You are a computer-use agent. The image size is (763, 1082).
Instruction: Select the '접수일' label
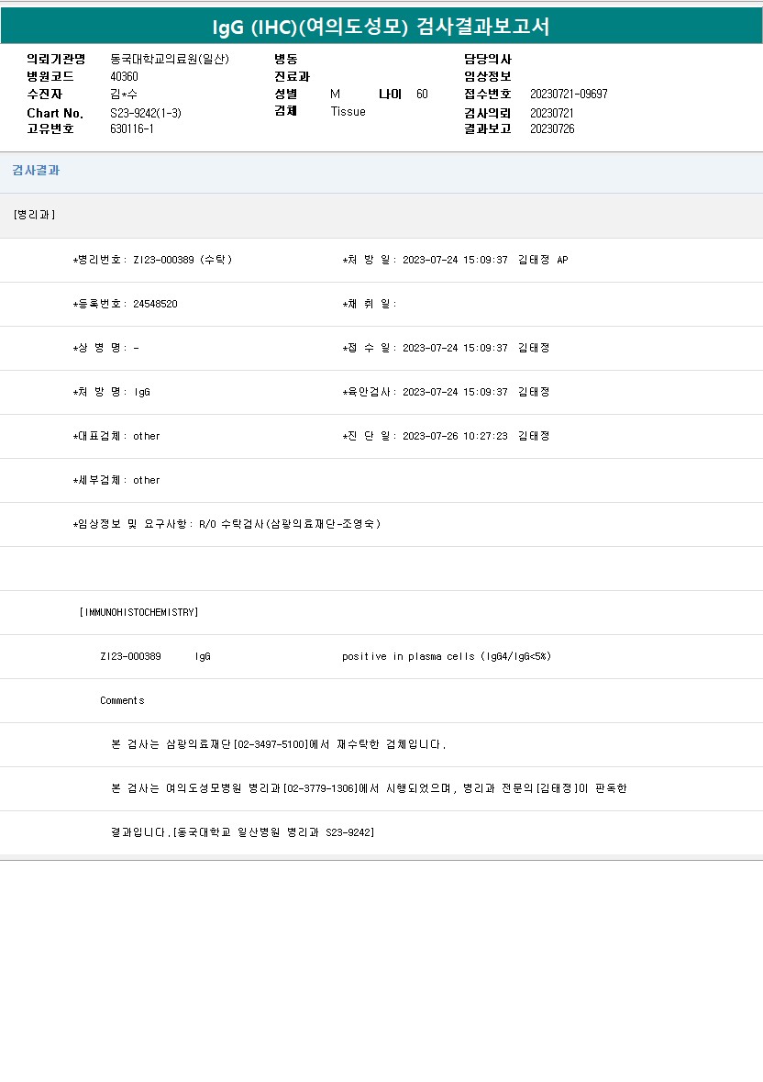pos(370,349)
